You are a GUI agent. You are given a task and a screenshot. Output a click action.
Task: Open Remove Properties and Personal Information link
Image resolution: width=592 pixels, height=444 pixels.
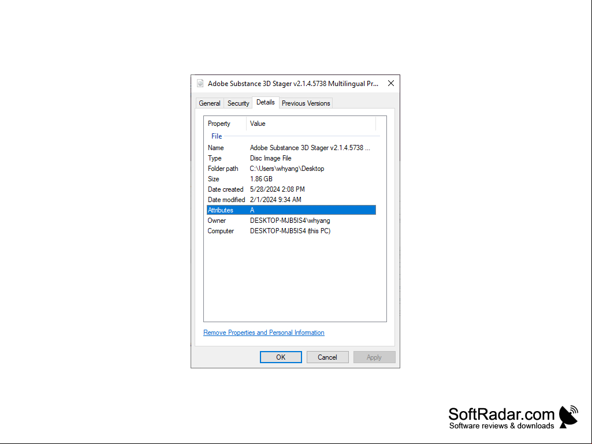(x=263, y=333)
